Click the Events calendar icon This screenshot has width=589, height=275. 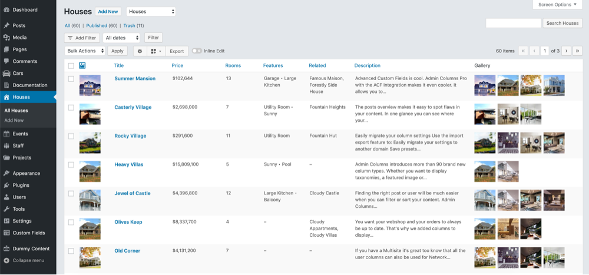(6, 134)
